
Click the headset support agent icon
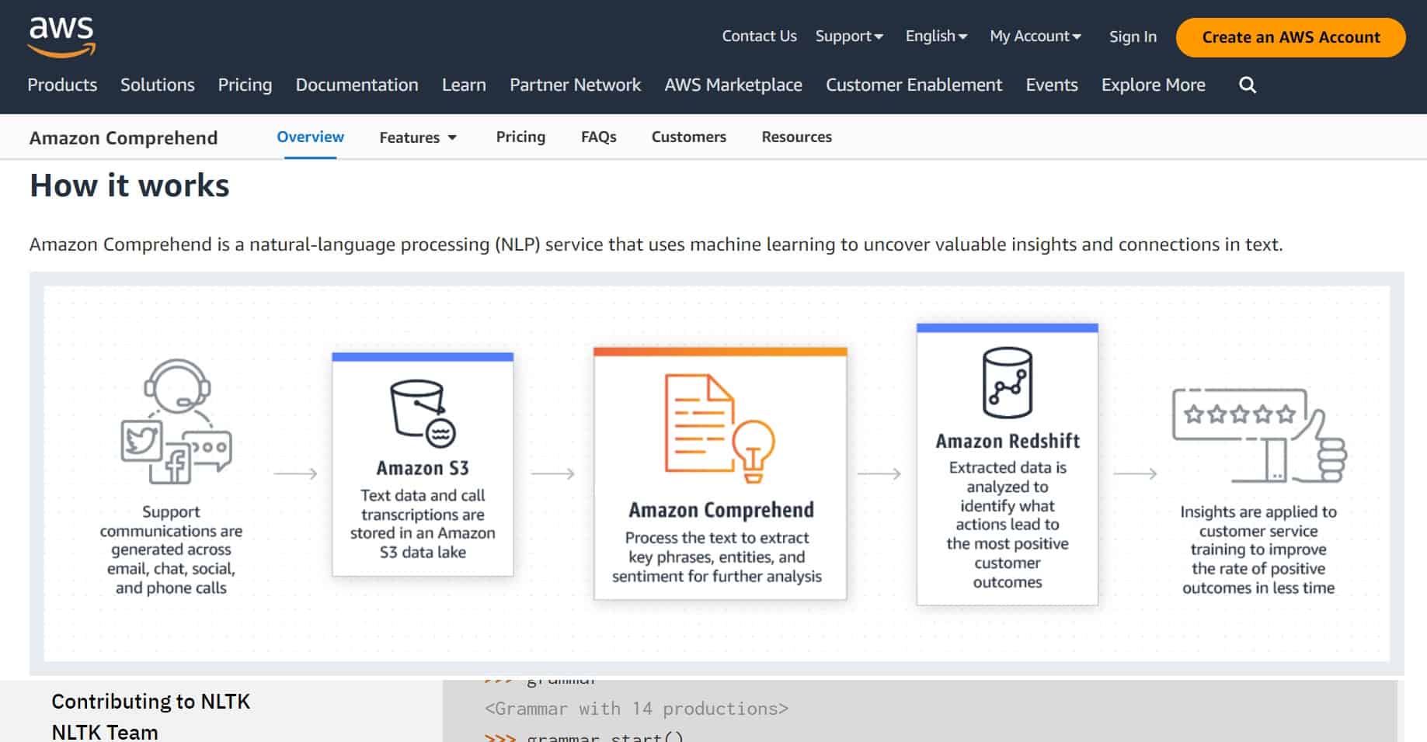pos(176,384)
